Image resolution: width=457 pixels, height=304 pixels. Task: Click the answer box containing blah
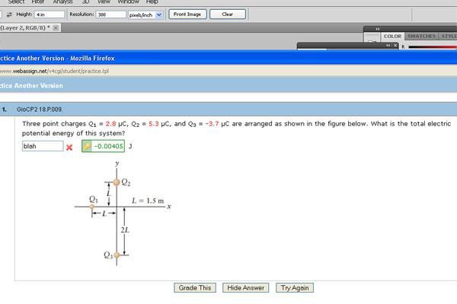tap(43, 146)
